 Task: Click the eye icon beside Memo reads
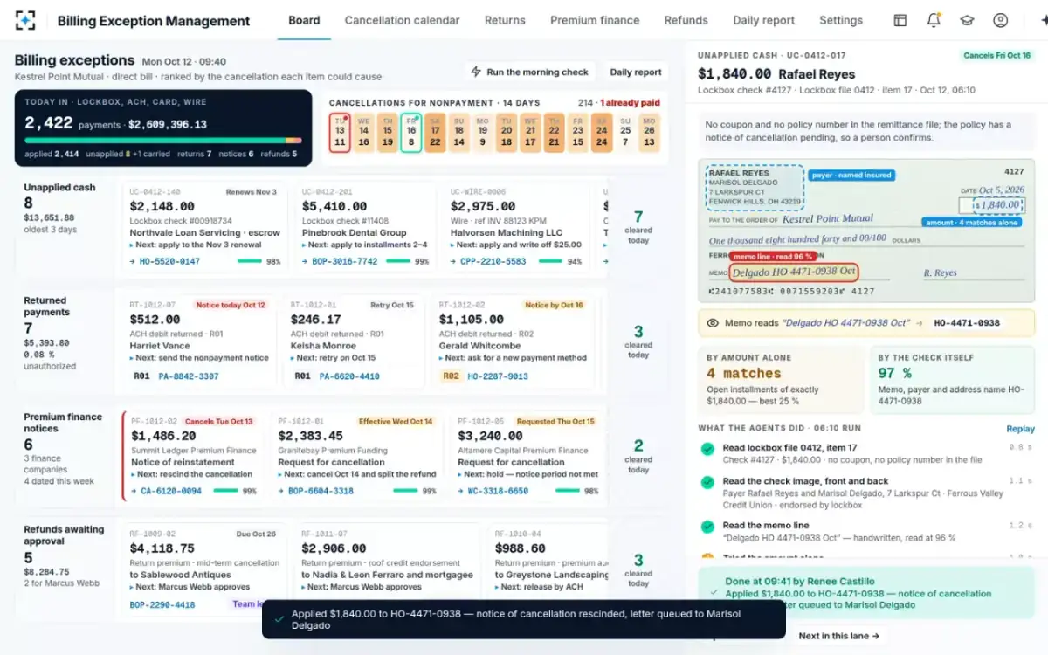click(713, 323)
